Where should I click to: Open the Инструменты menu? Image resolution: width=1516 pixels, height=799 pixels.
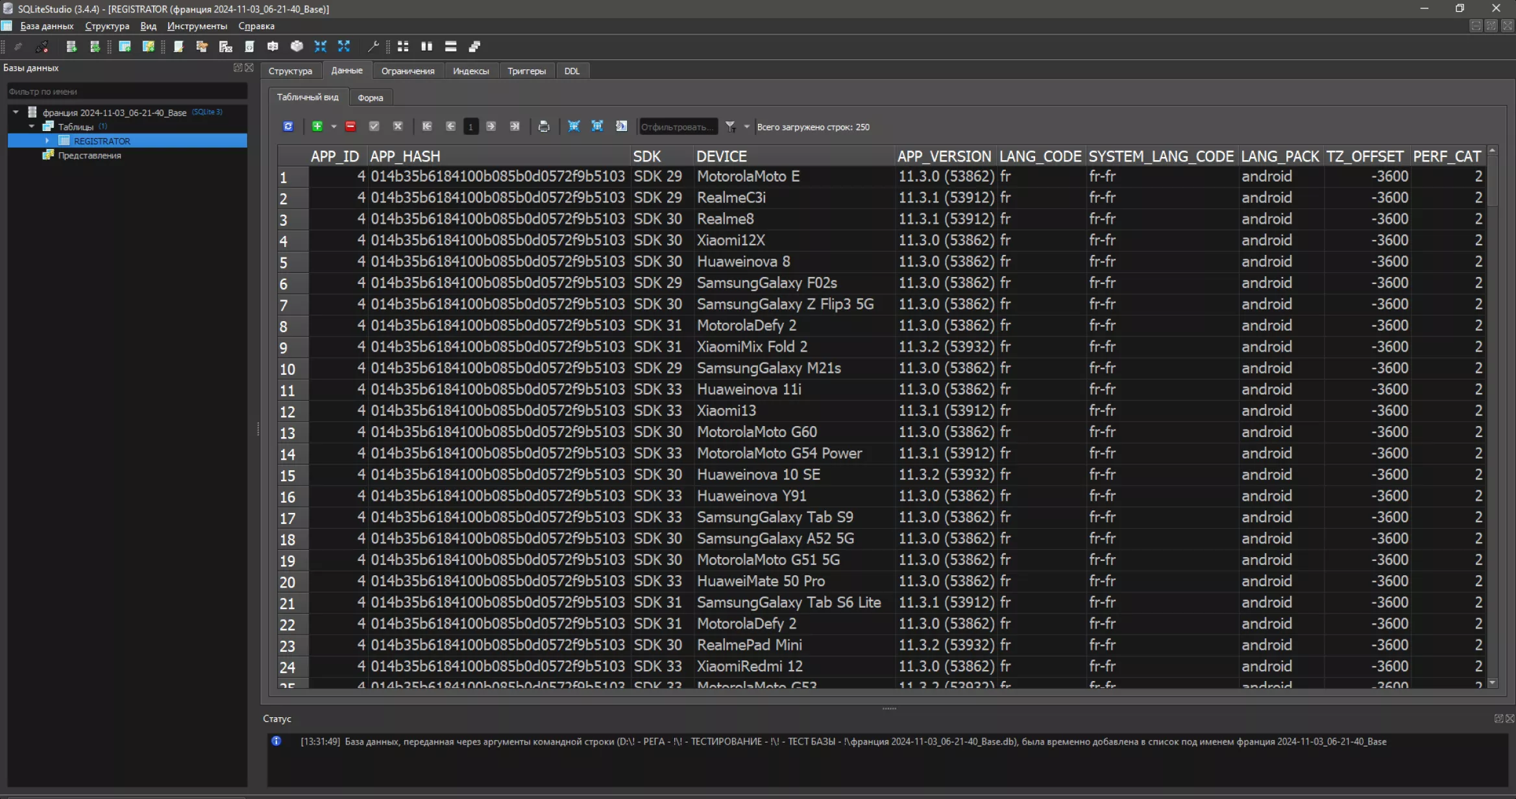(197, 26)
